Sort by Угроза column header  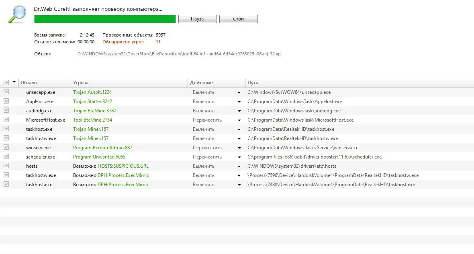[x=129, y=82]
